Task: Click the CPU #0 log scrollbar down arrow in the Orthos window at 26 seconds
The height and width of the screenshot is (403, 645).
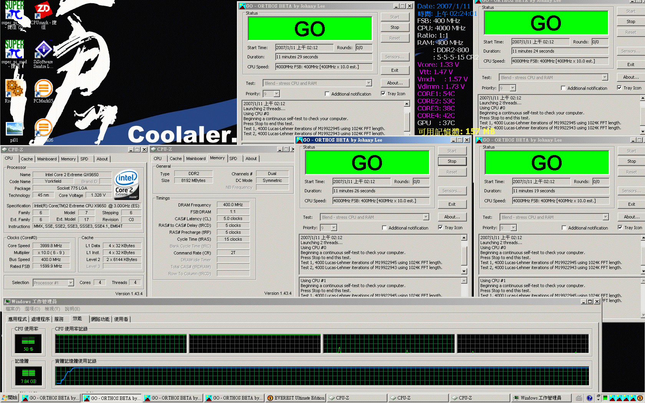Action: coord(464,271)
